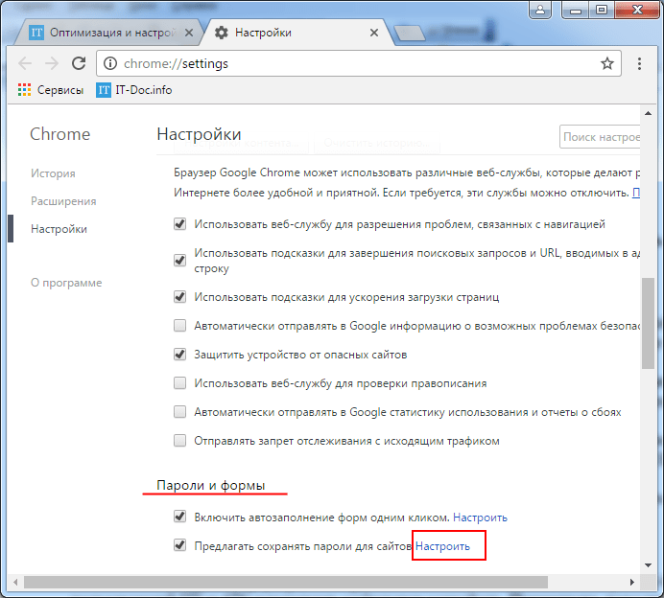This screenshot has width=664, height=598.
Task: Toggle page load acceleration hints checkbox
Action: pos(179,297)
